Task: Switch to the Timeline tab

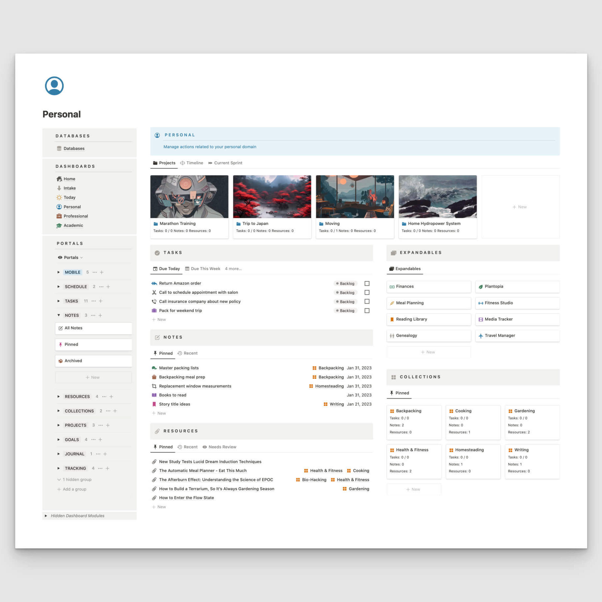Action: tap(192, 163)
